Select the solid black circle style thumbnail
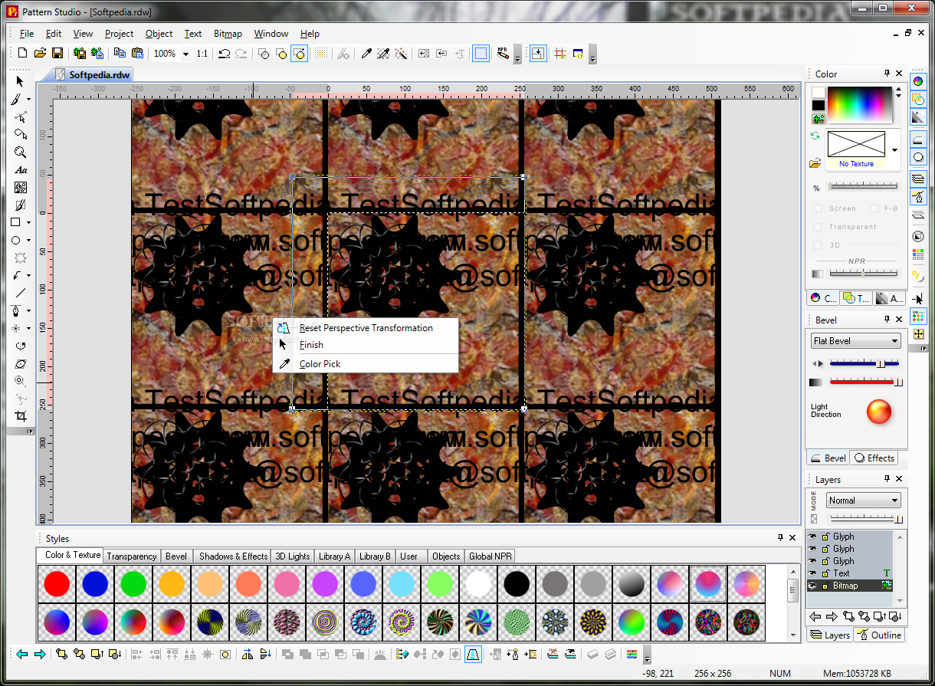The image size is (935, 686). 517,584
